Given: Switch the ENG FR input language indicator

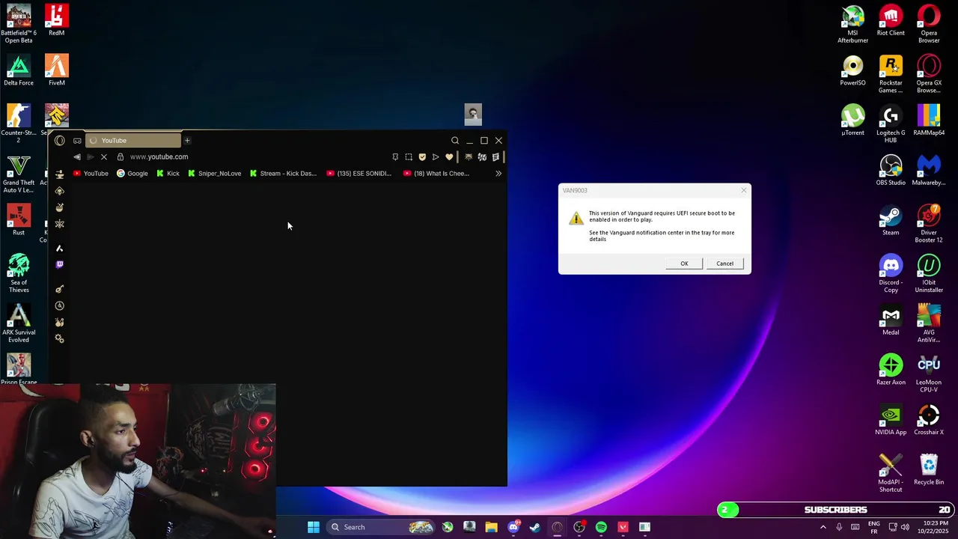Looking at the screenshot, I should (873, 527).
